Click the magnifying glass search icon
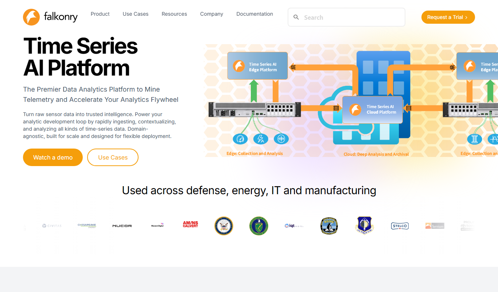 click(296, 17)
